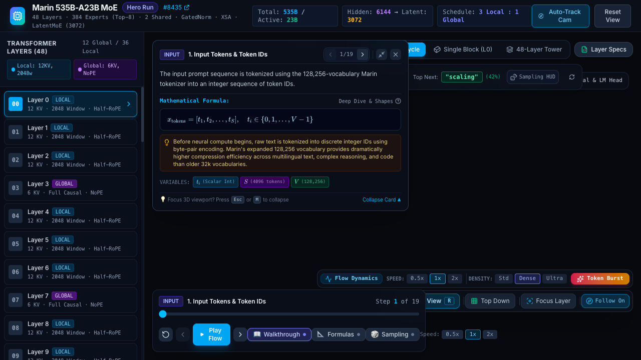This screenshot has width=641, height=360.
Task: Toggle the Global: 6KV, NoPE layer filter
Action: click(105, 69)
